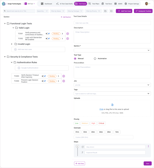Click the test case title field
Screen dimensions: 154x168
tap(112, 23)
